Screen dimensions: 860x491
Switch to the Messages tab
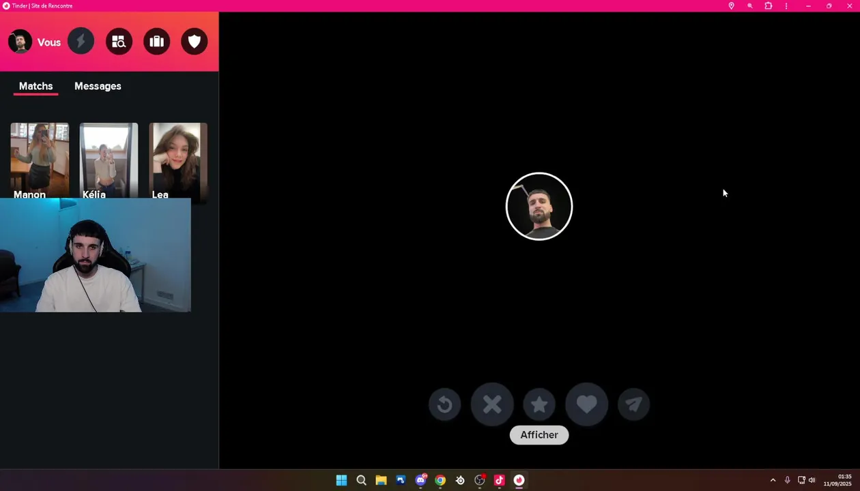click(x=98, y=86)
